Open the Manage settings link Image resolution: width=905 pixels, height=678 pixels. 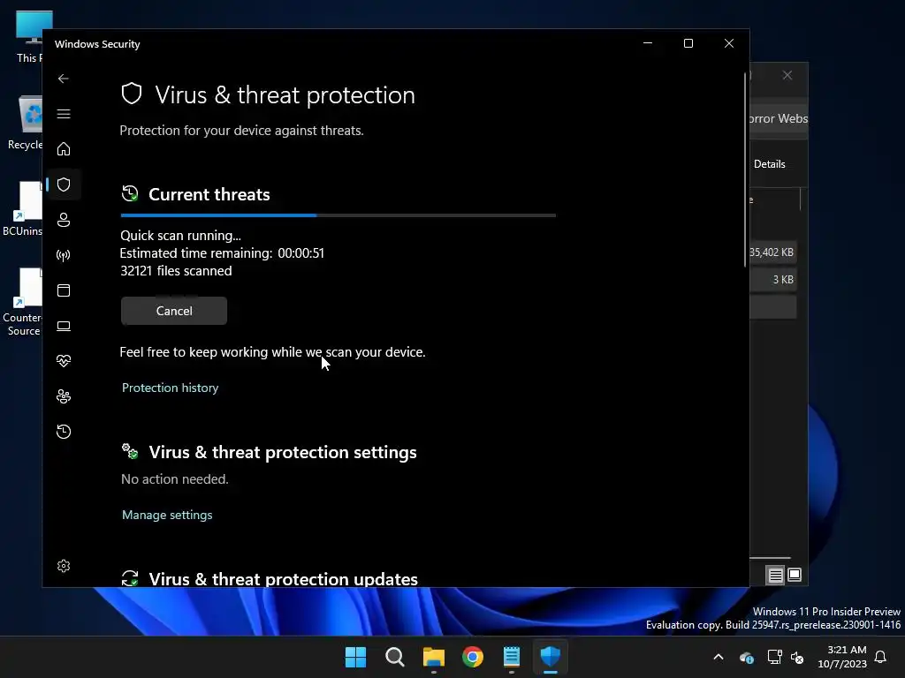pos(167,515)
